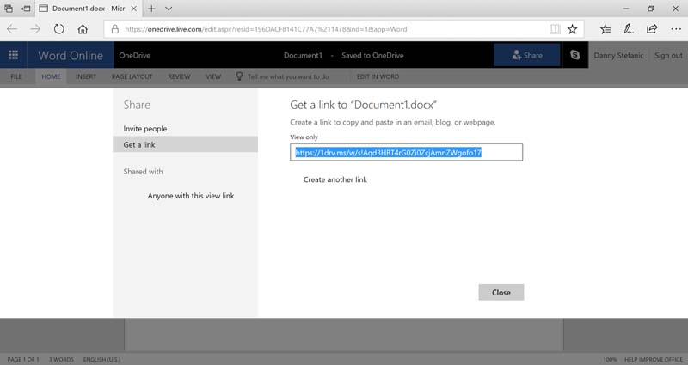
Task: Open a new browser tab
Action: tap(151, 9)
